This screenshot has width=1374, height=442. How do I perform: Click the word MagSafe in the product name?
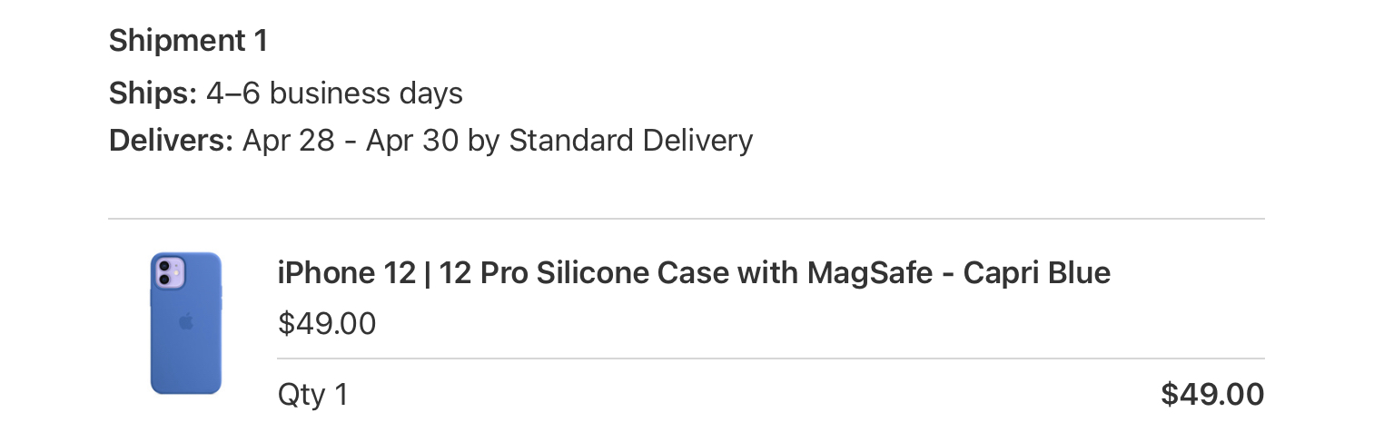(x=870, y=272)
